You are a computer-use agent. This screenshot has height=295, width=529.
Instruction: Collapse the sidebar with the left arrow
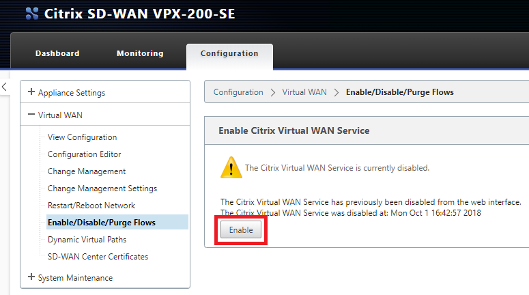pyautogui.click(x=4, y=87)
